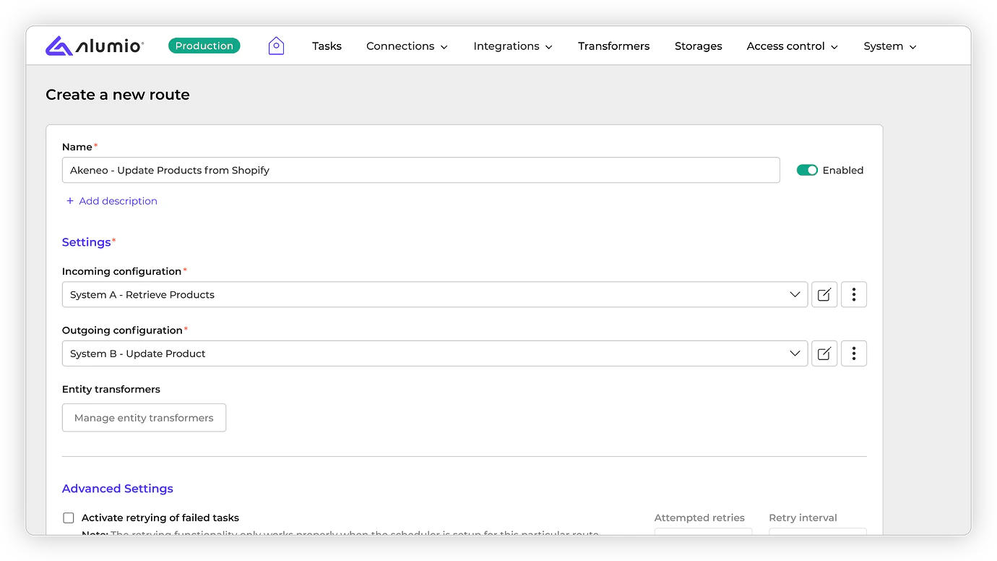Open Incoming configuration more options menu
Image resolution: width=997 pixels, height=561 pixels.
tap(854, 294)
